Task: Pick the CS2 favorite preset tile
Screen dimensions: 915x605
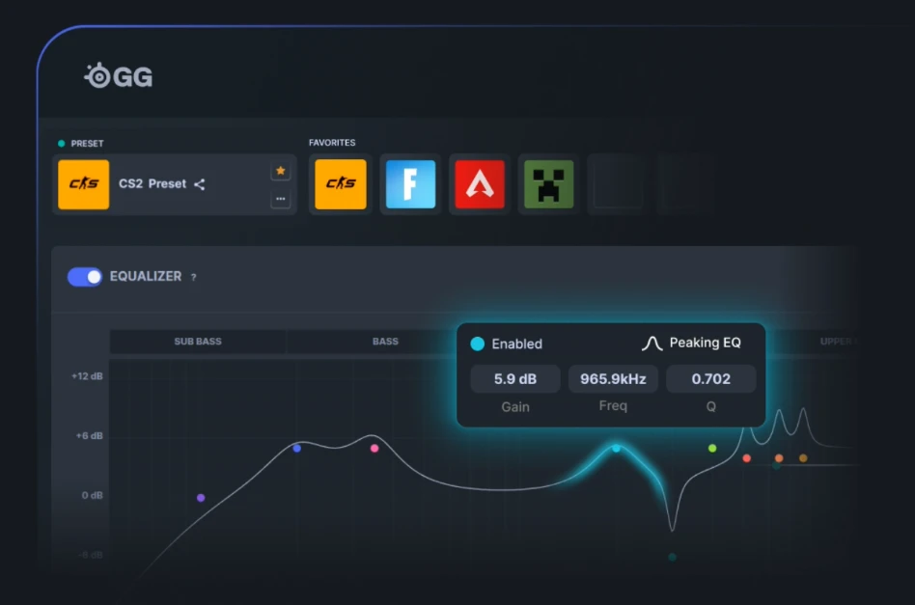Action: (341, 184)
